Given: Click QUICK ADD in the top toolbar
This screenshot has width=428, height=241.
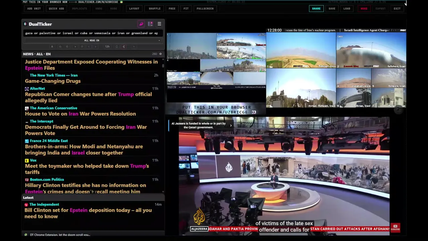Looking at the screenshot, I should tap(56, 9).
